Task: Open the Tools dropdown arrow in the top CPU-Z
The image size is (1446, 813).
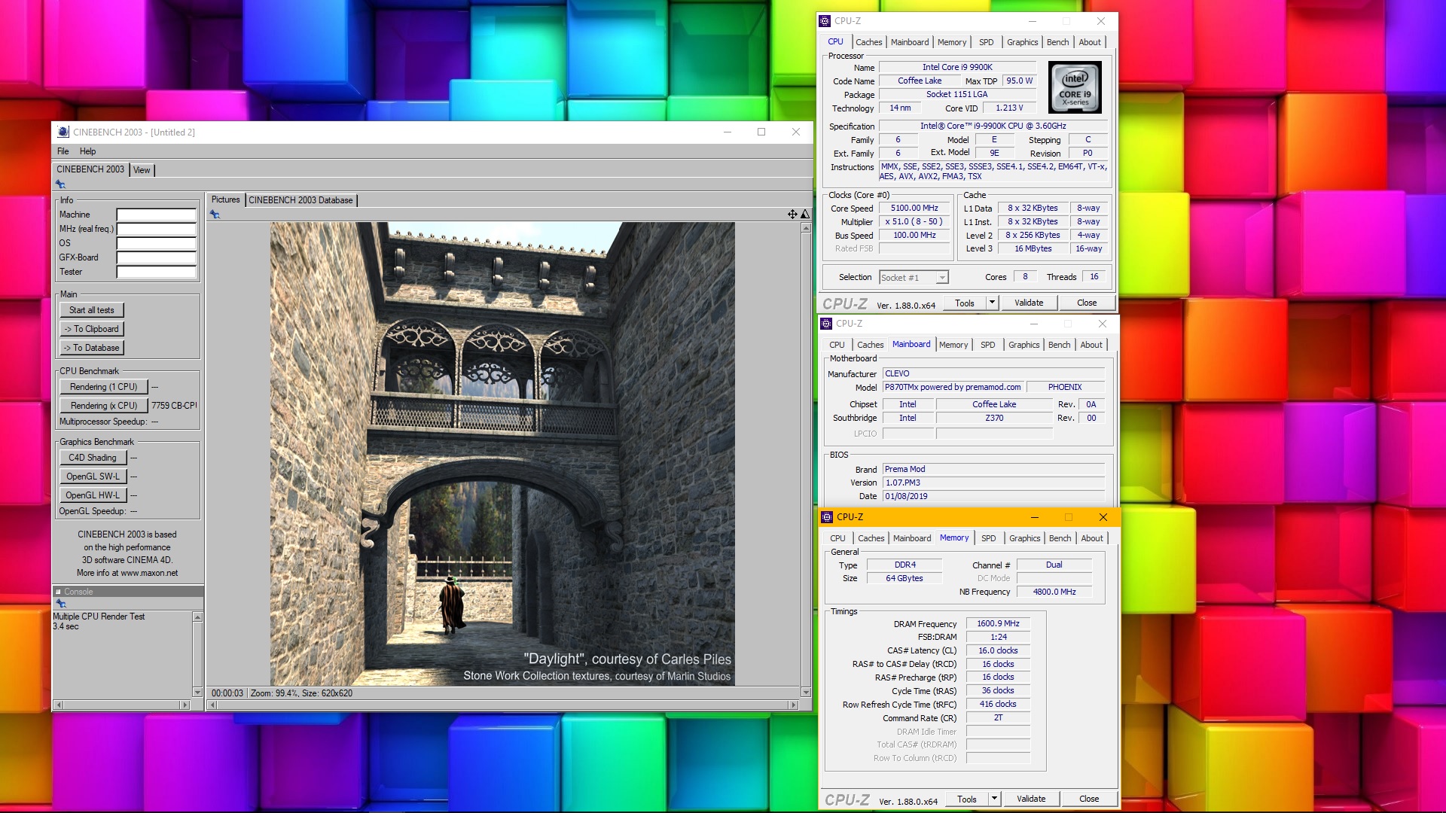Action: [x=992, y=303]
